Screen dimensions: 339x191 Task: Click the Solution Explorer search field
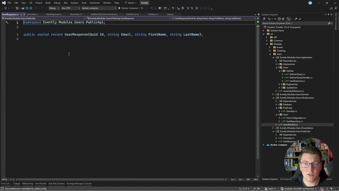click(x=295, y=23)
